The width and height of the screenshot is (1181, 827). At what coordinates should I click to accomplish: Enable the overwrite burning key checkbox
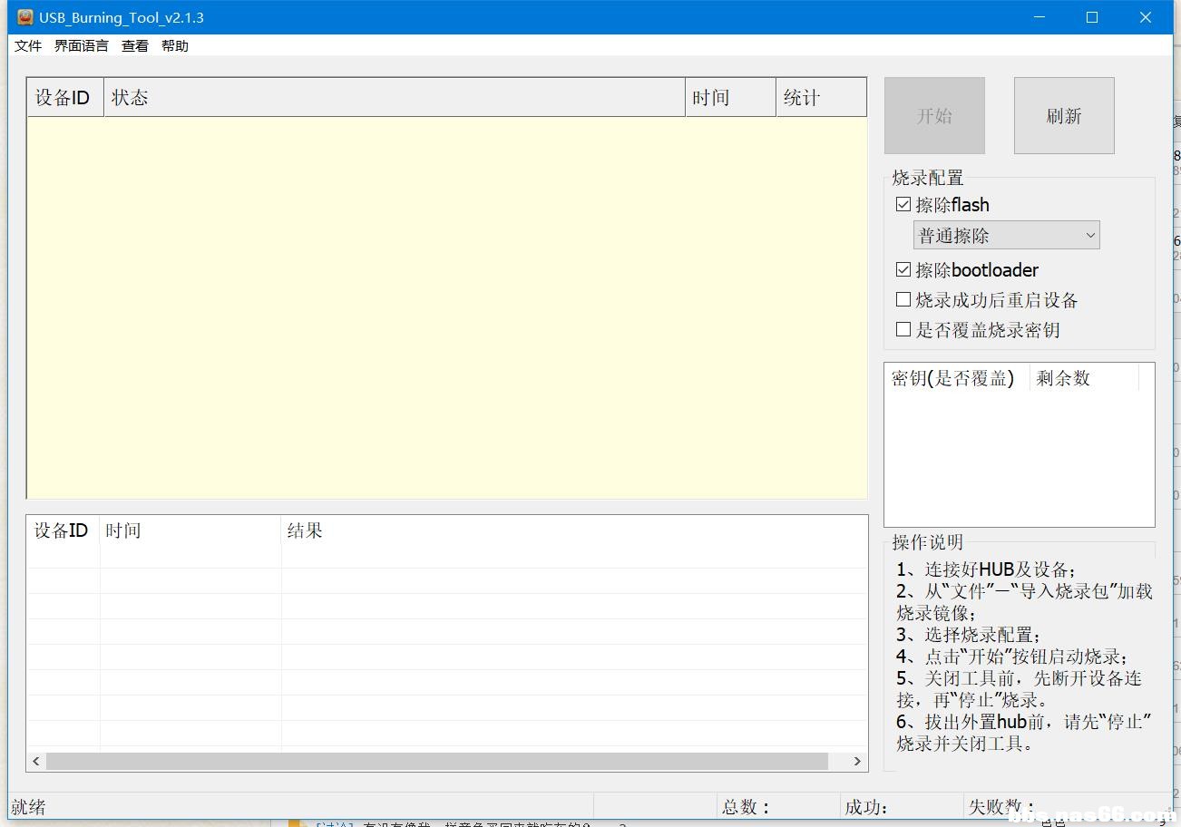(903, 328)
